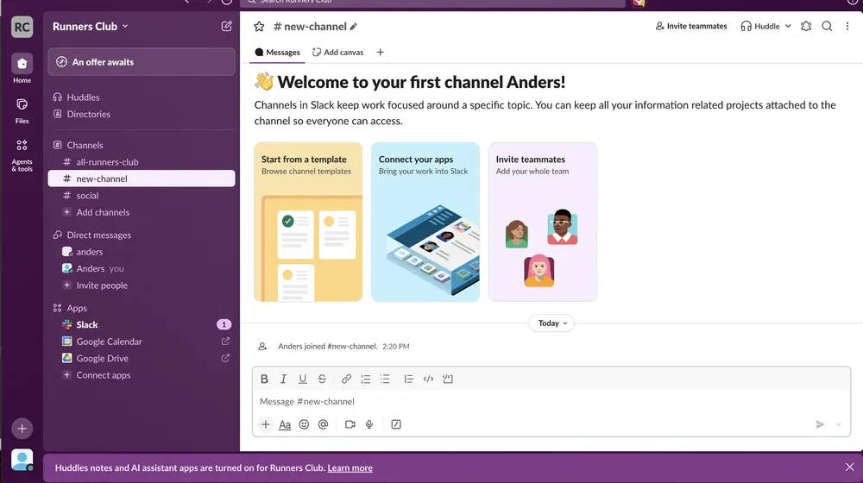Insert inline code formatting
The image size is (863, 483).
pyautogui.click(x=428, y=379)
